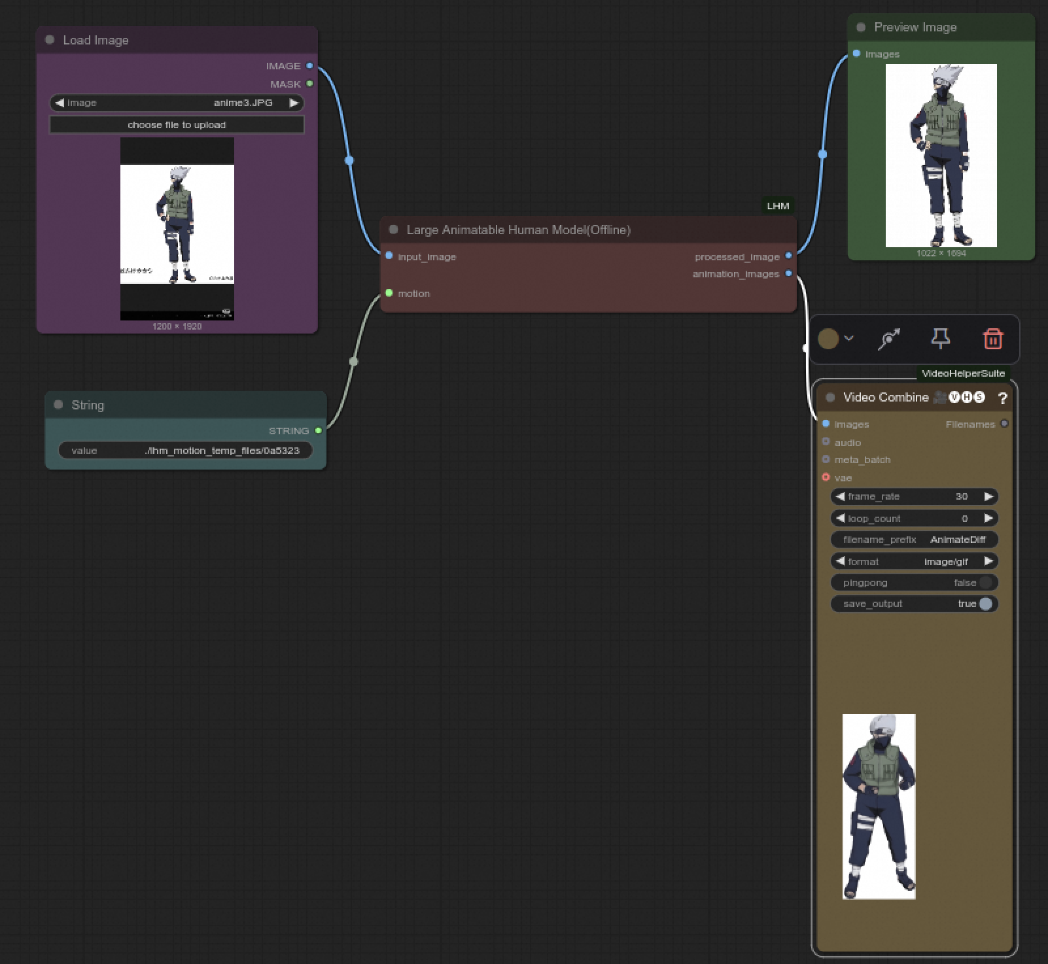Edit the String value field

pos(185,451)
